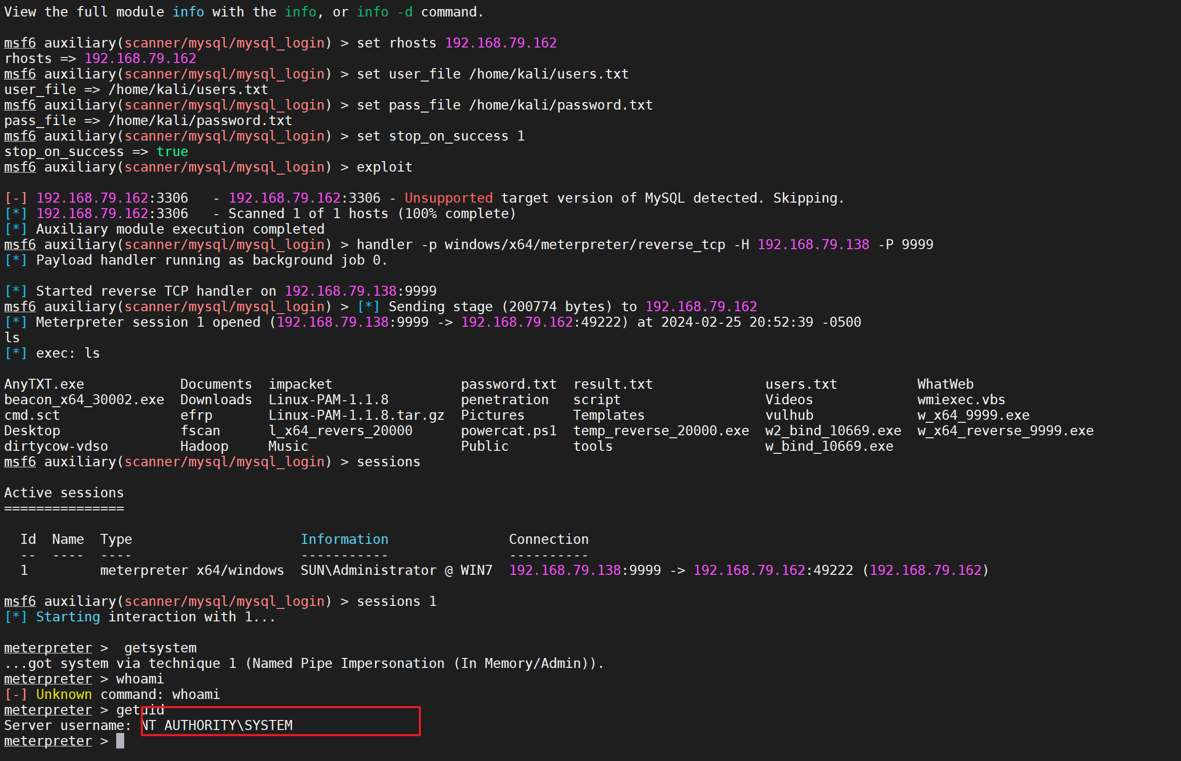Viewport: 1181px width, 761px height.
Task: Click the Information column header
Action: click(x=344, y=539)
